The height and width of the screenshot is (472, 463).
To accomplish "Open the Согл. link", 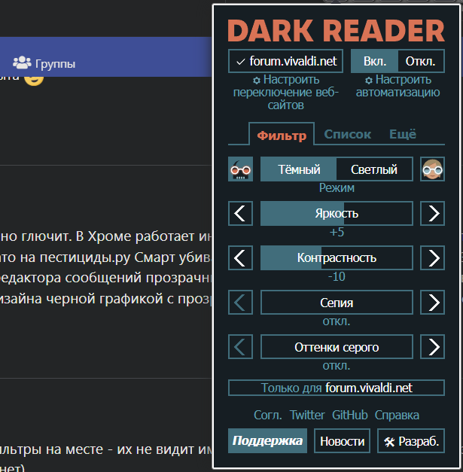I will [x=267, y=415].
